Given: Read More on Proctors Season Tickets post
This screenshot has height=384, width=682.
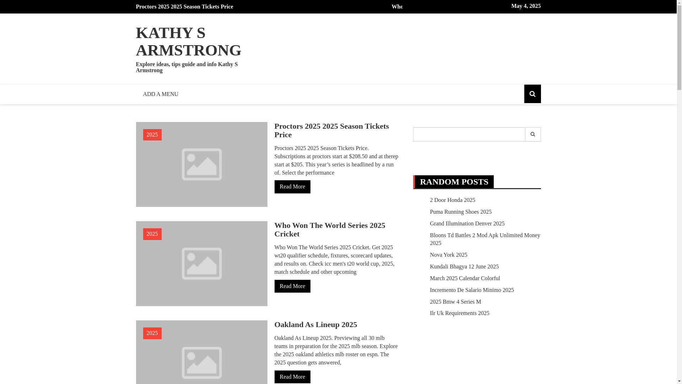Looking at the screenshot, I should coord(292,187).
